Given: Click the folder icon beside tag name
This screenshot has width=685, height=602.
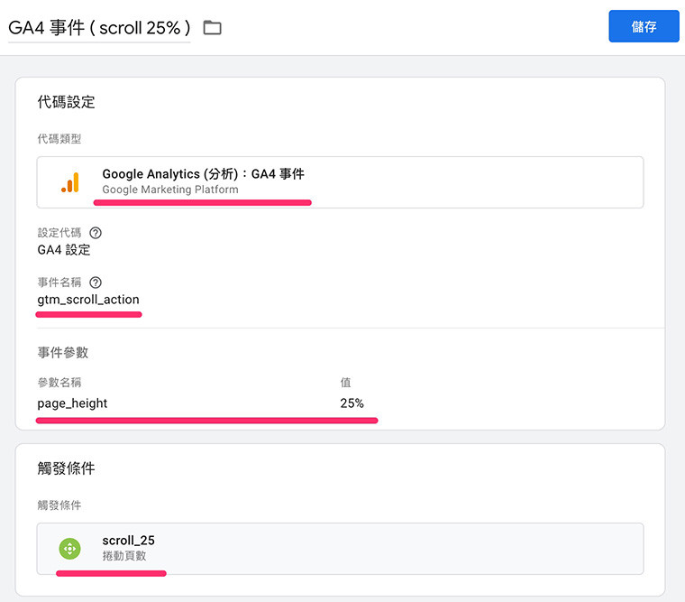Looking at the screenshot, I should point(212,28).
